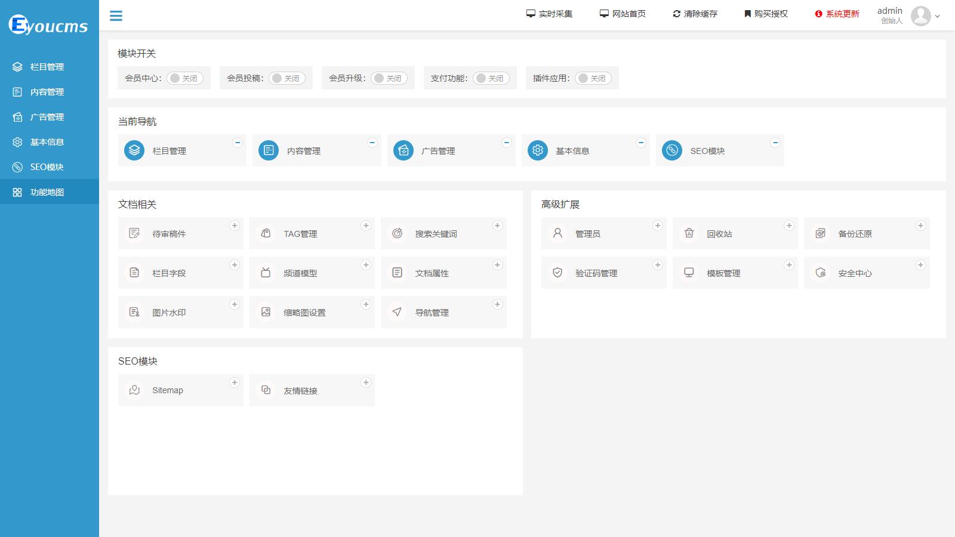Remove 栏目管理 from current navigation

[237, 143]
